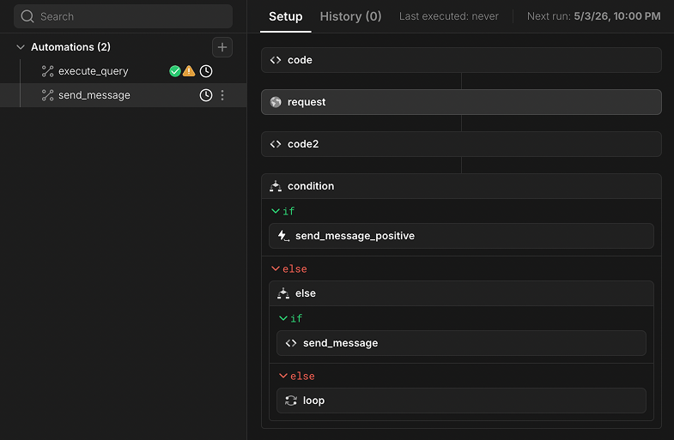Collapse the nested else branch
This screenshot has height=440, width=674.
[283, 376]
